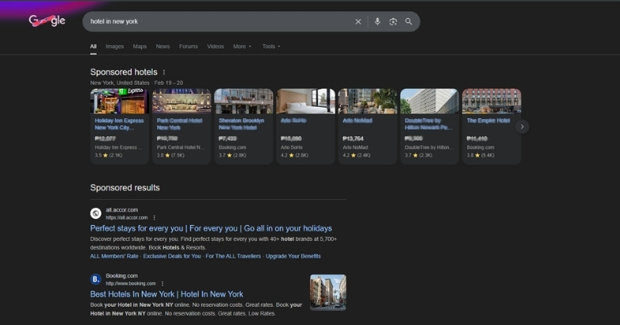Click Holiday Inn Express rating 3.5 (2.1K)

[x=109, y=155]
